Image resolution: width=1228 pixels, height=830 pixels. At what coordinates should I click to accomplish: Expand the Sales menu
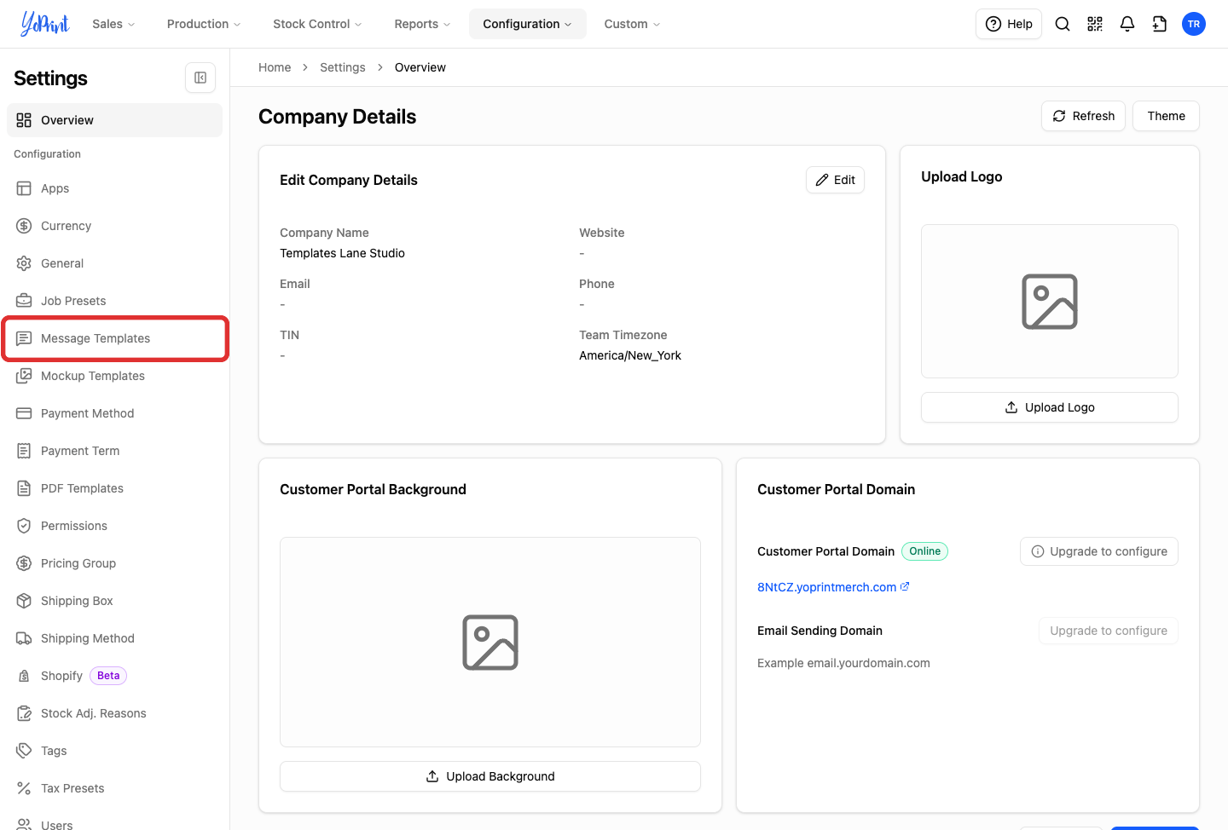(113, 24)
